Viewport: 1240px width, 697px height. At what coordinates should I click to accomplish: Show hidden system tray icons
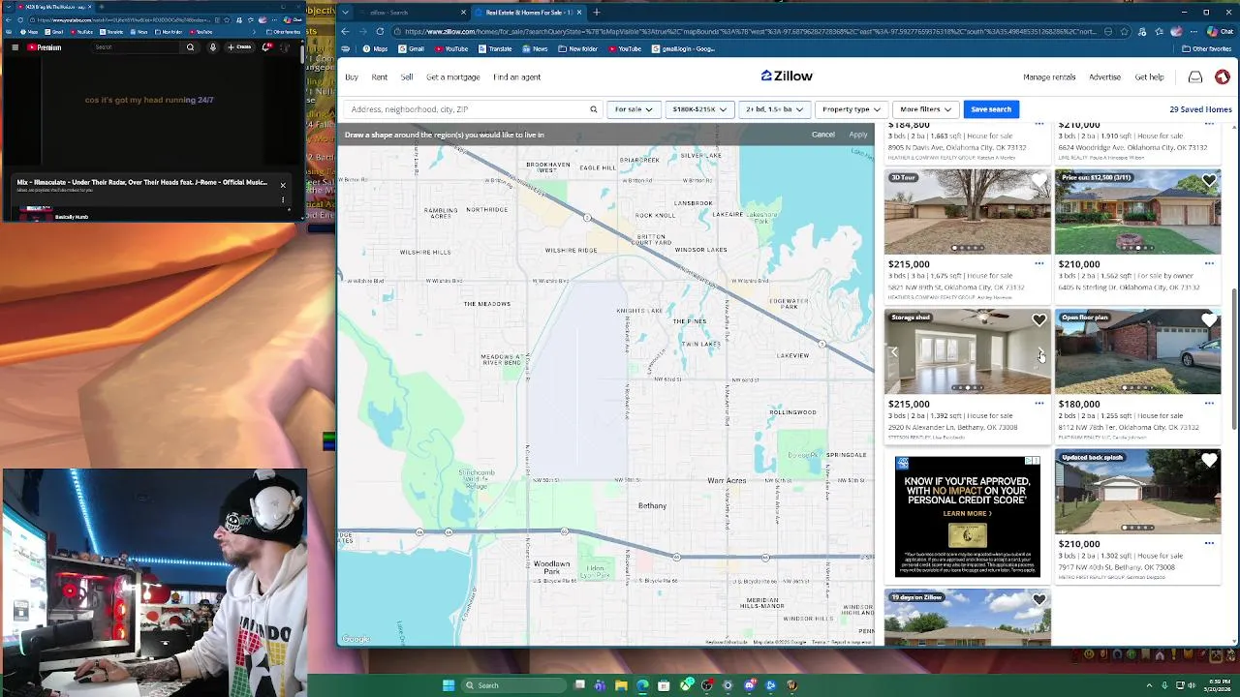coord(1150,685)
